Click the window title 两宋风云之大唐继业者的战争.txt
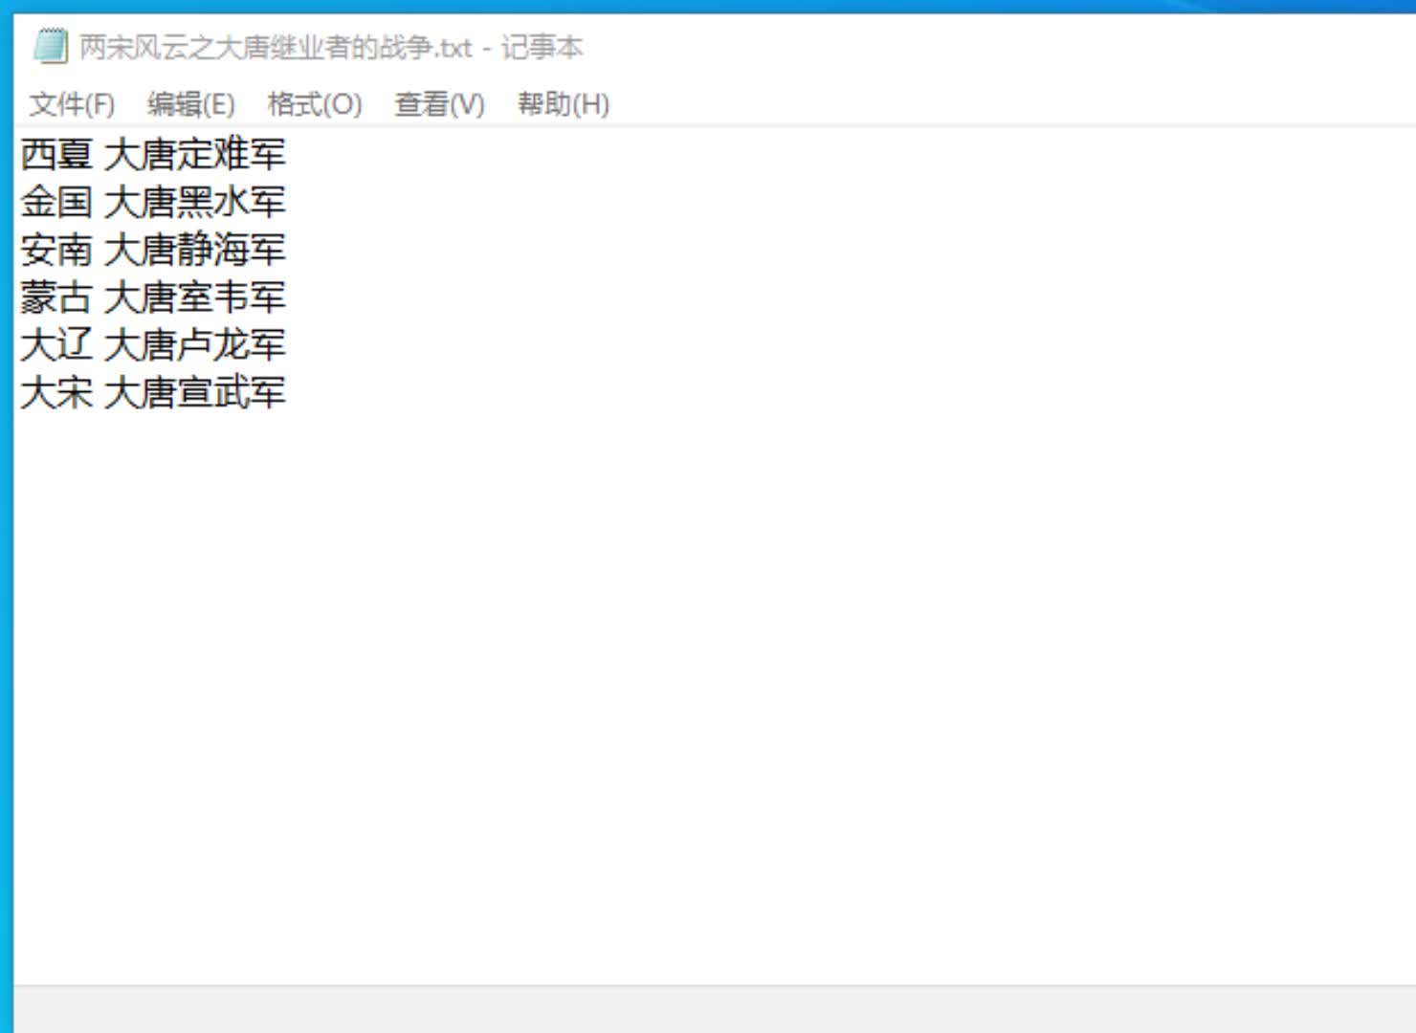This screenshot has width=1416, height=1033. (x=276, y=47)
